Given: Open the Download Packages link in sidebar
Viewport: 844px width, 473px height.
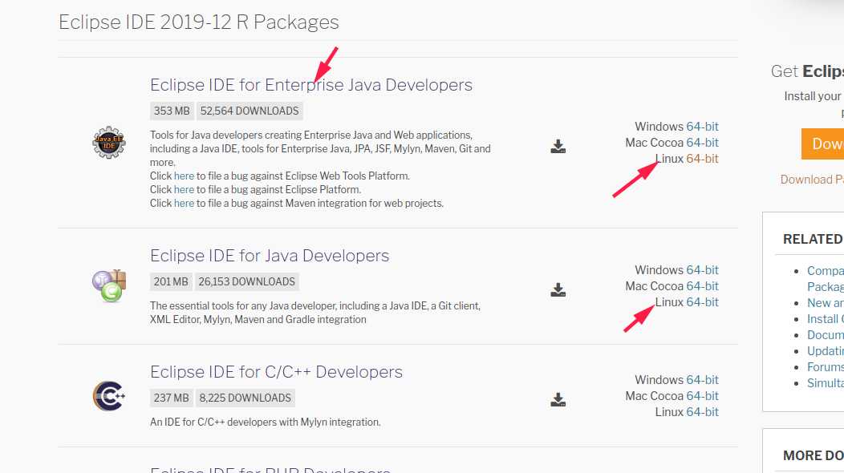Looking at the screenshot, I should click(x=812, y=180).
